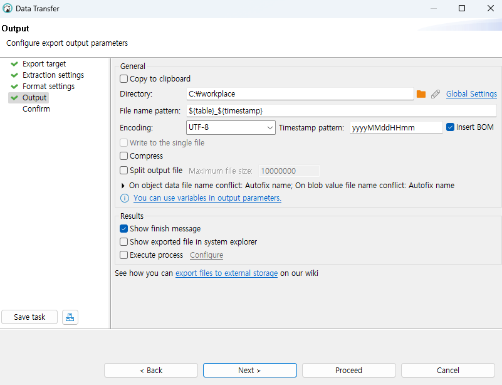Open the Encoding UTF-8 dropdown
The height and width of the screenshot is (385, 502).
pyautogui.click(x=231, y=127)
